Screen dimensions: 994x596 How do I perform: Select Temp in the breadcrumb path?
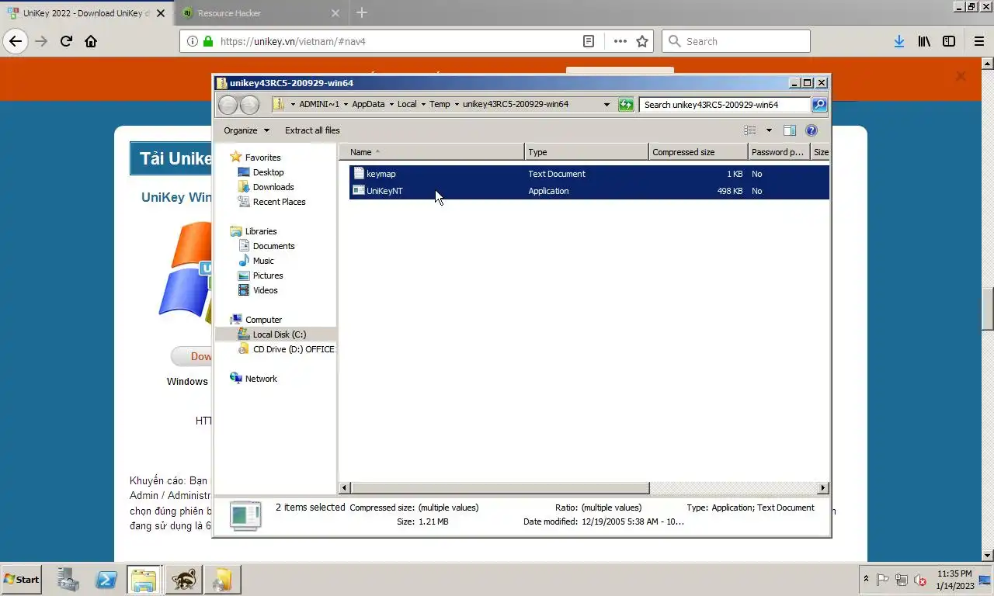[x=440, y=104]
